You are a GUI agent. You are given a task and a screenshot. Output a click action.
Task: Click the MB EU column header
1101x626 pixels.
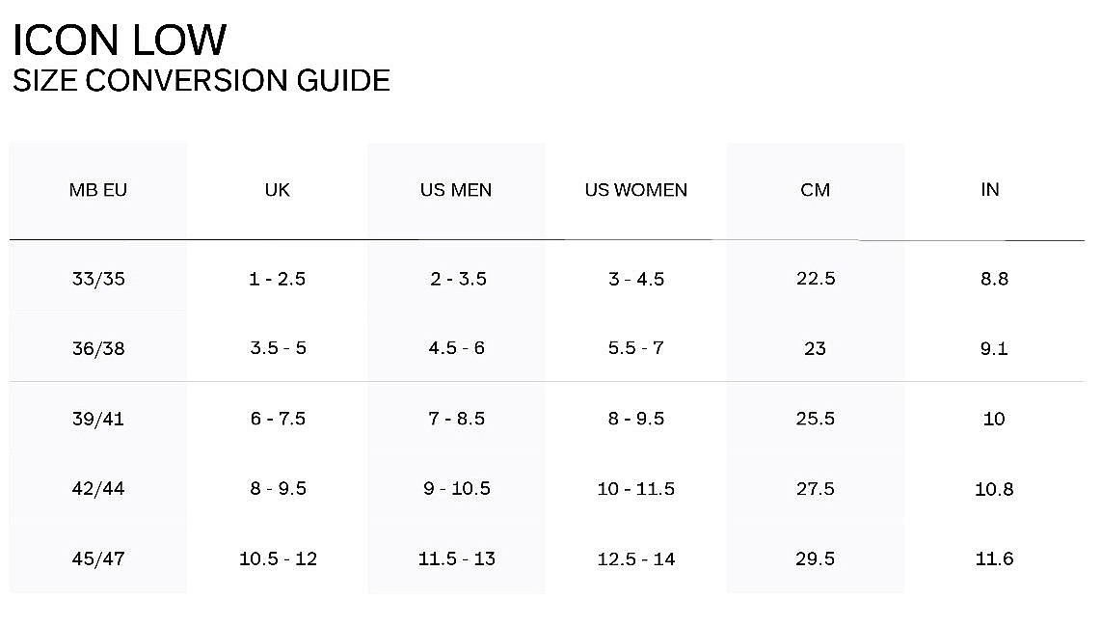tap(98, 190)
